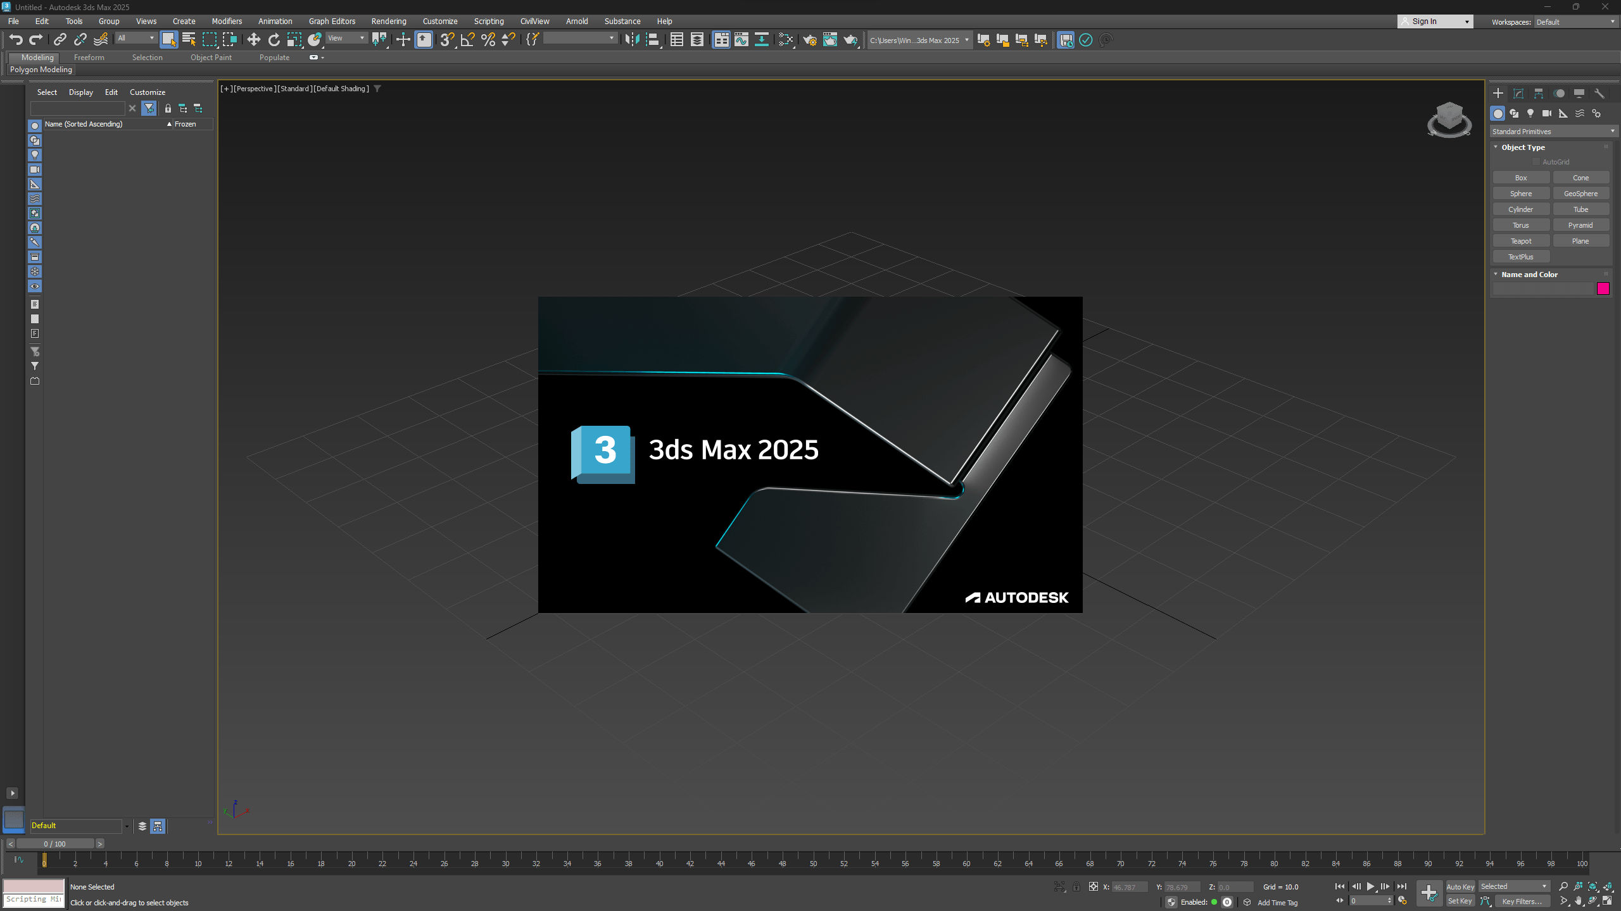Click the magenta object color swatch
Image resolution: width=1621 pixels, height=911 pixels.
[1603, 289]
